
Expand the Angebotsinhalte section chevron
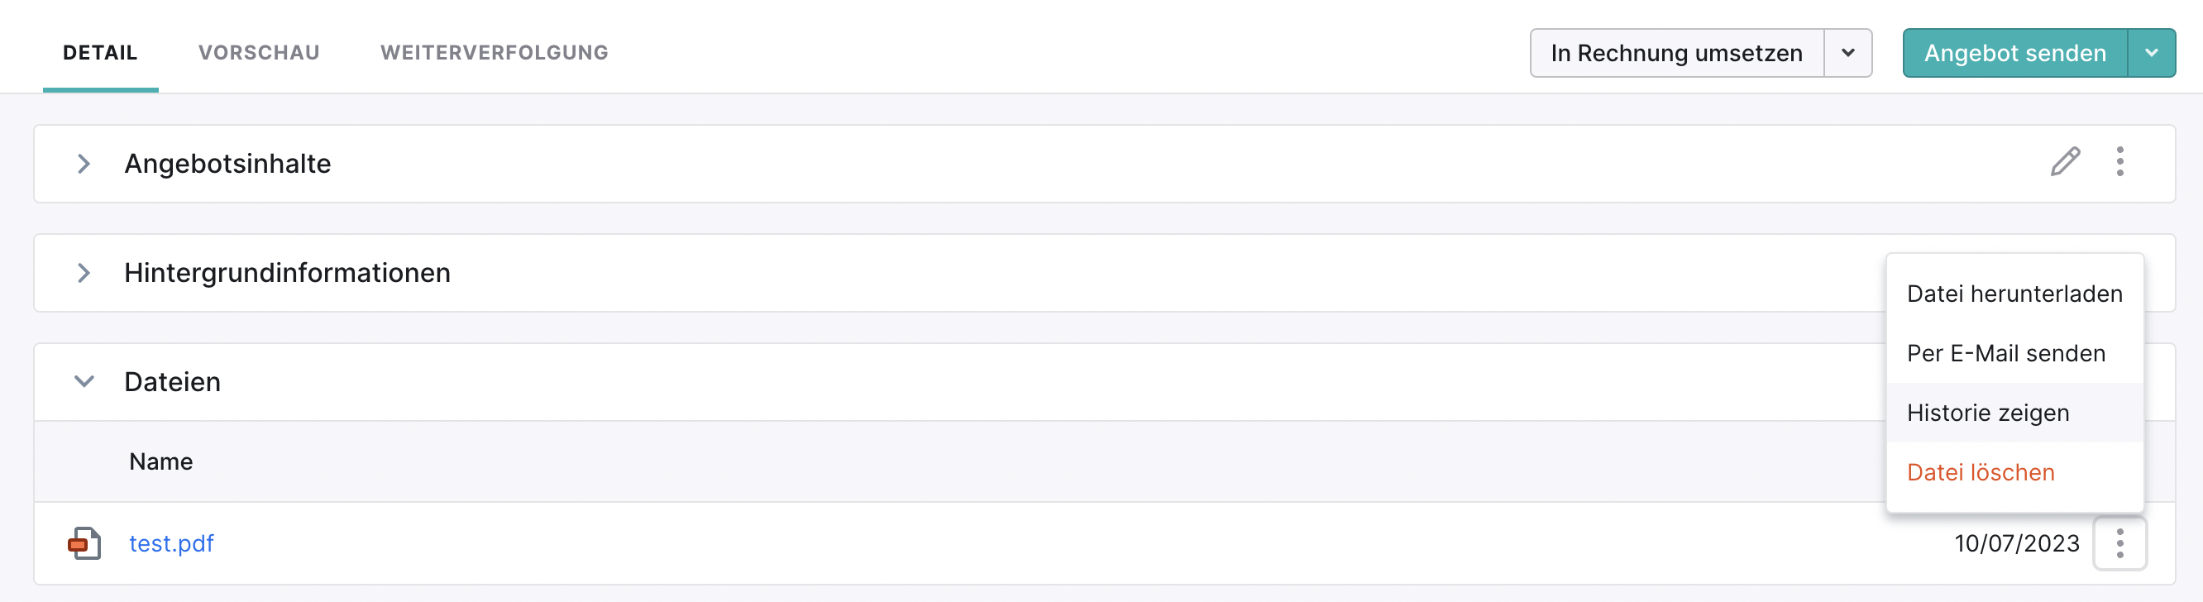[x=84, y=164]
